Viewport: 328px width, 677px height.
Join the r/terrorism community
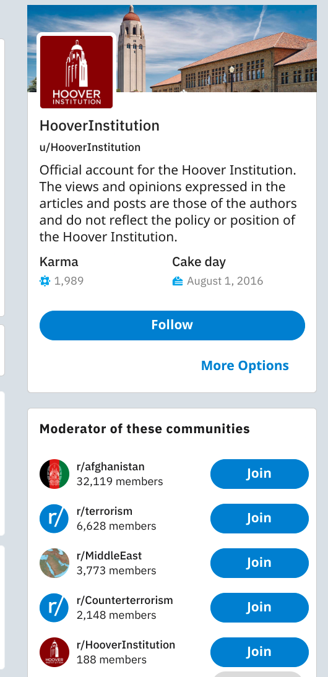(x=259, y=518)
